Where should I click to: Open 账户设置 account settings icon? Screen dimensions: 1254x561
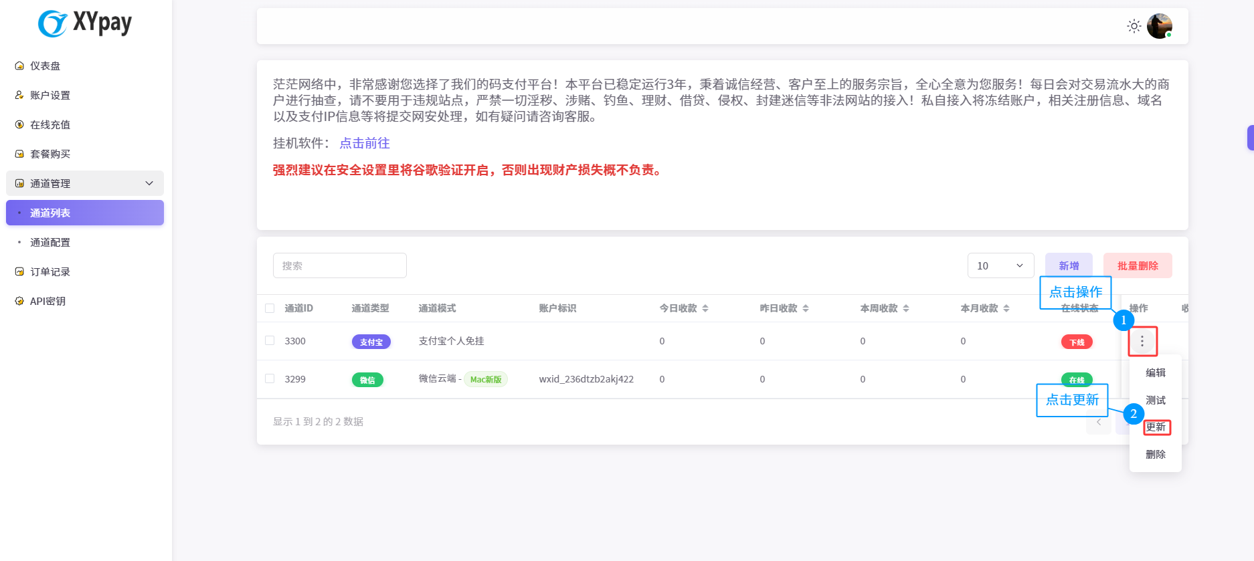[19, 95]
